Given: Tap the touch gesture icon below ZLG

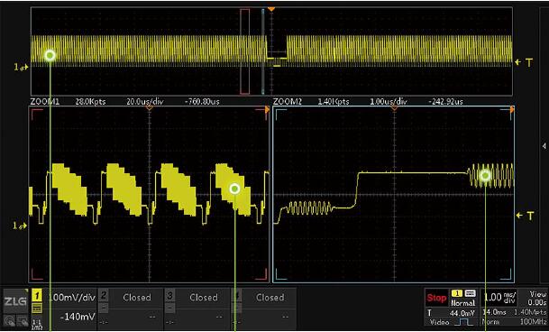Looking at the screenshot, I should [10, 320].
